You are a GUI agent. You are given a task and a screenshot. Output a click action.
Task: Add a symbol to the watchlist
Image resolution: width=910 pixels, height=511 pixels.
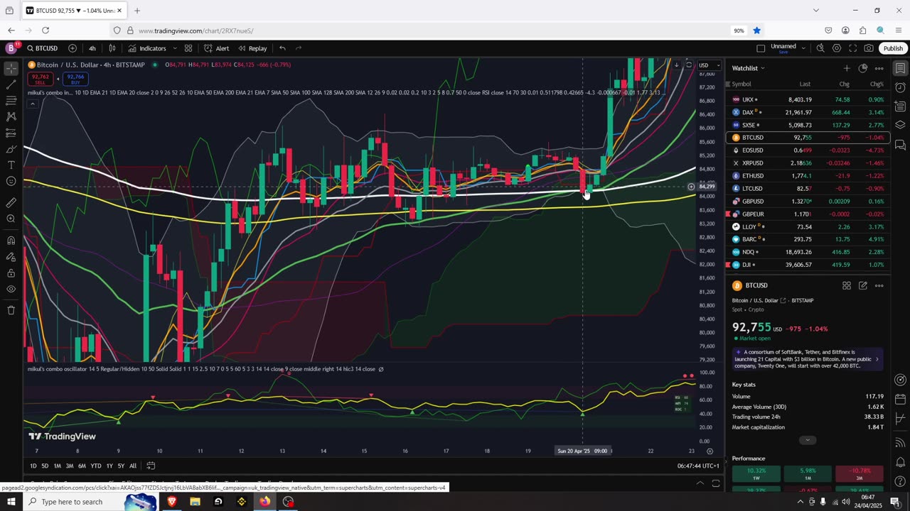(x=846, y=68)
